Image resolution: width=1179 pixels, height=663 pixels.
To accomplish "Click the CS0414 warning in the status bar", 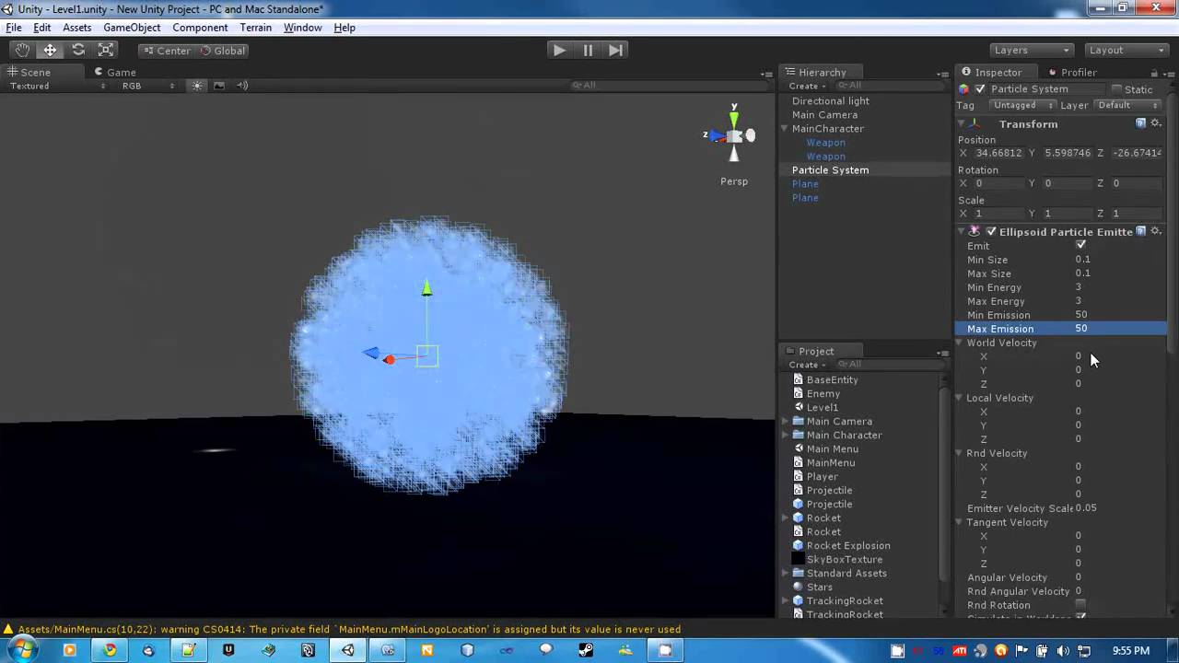I will click(x=349, y=630).
